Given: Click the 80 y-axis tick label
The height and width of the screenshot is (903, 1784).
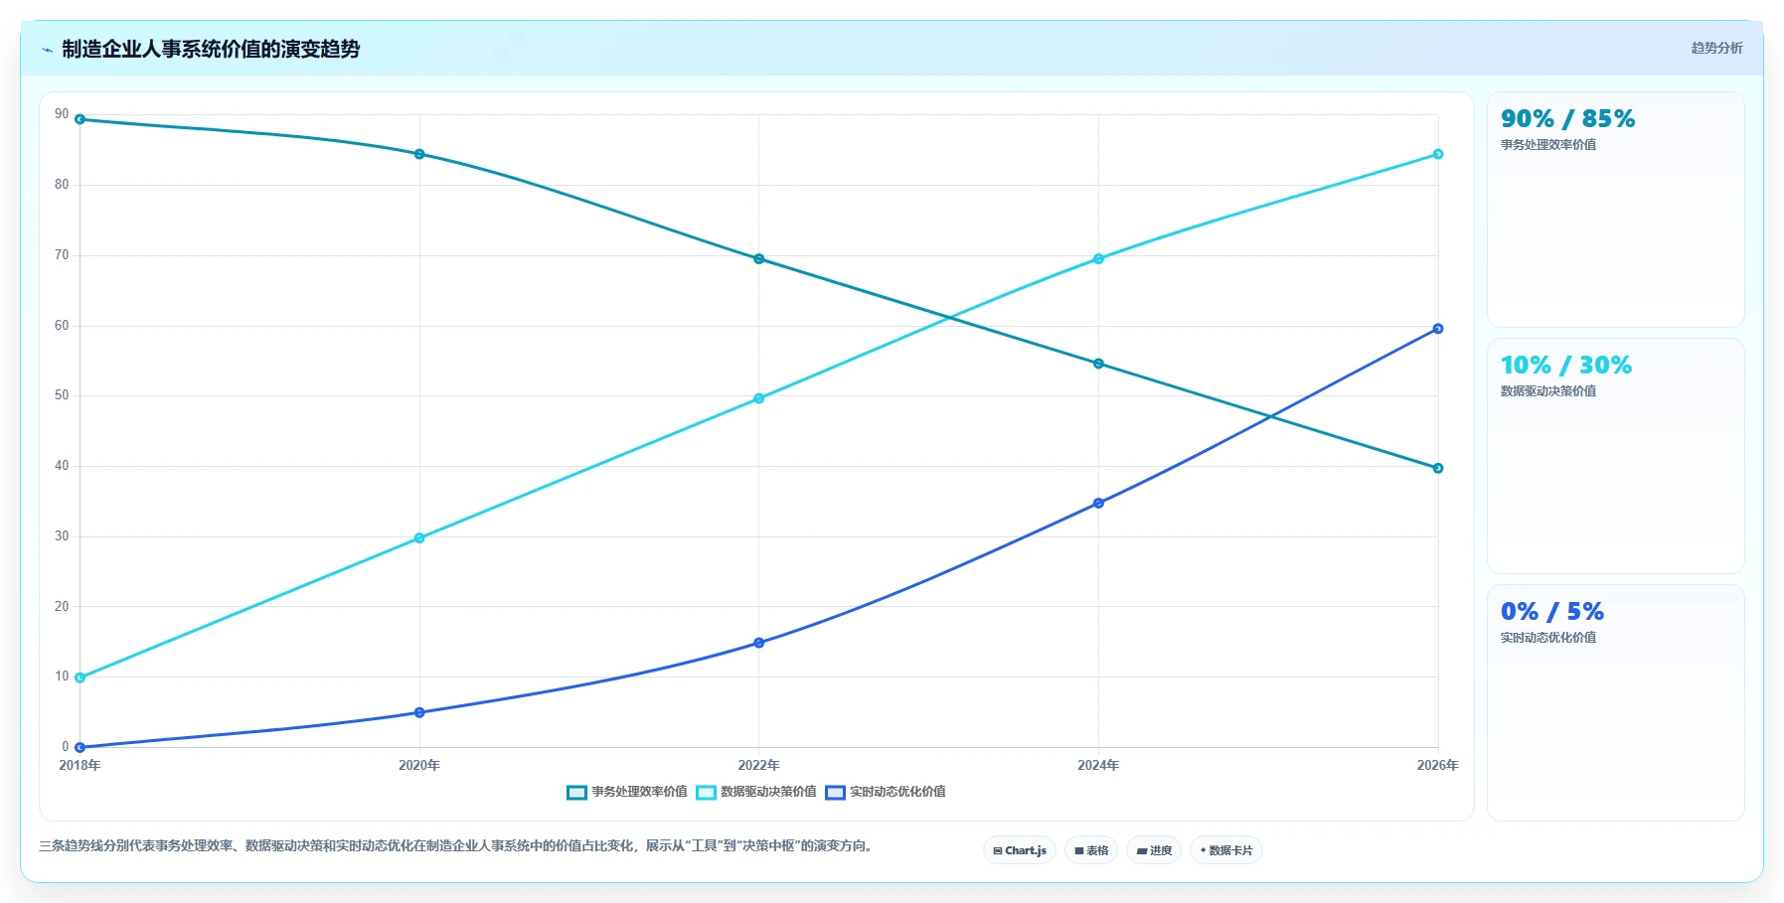Looking at the screenshot, I should 63,185.
